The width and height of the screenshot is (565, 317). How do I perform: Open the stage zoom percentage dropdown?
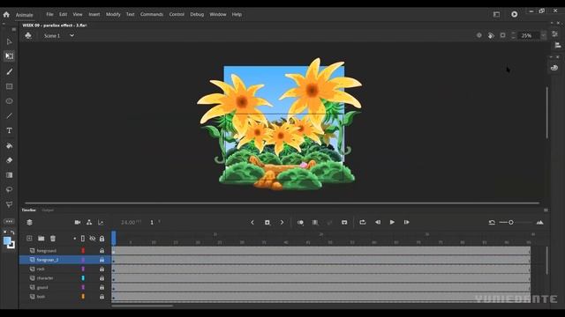[x=544, y=35]
